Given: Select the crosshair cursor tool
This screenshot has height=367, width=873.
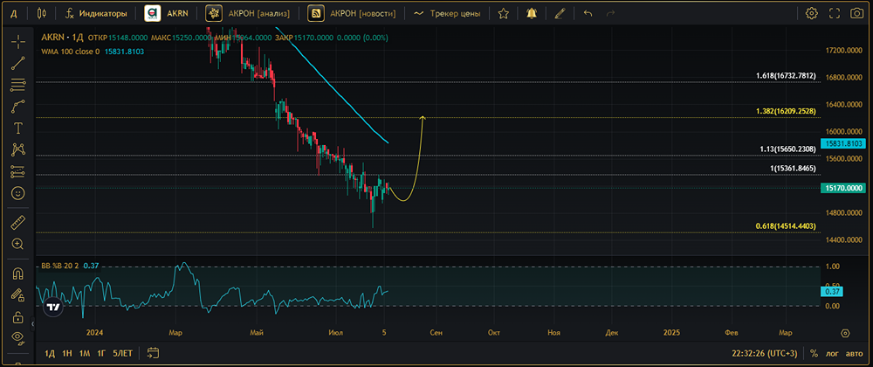Looking at the screenshot, I should (17, 41).
